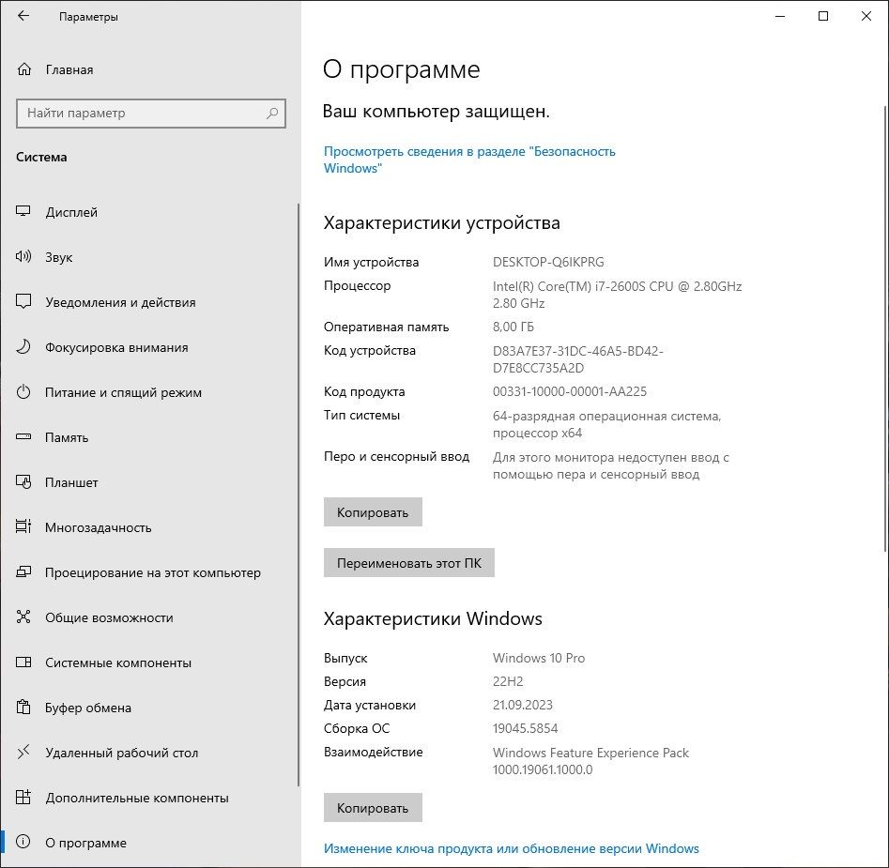This screenshot has width=889, height=868.
Task: Click the Фокусировка внимания moon icon
Action: click(x=23, y=347)
